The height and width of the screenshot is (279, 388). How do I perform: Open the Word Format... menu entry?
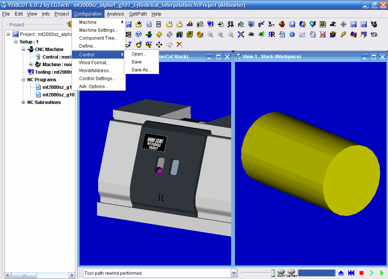[99, 63]
